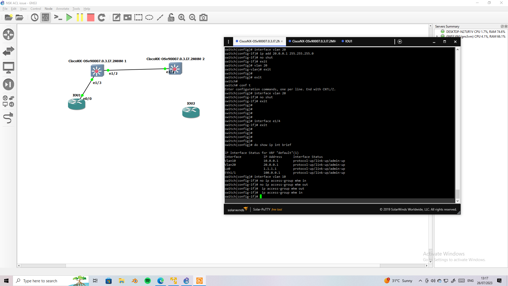Screen dimensions: 508x286
Task: Take a screenshot of the topology
Action: 203,17
